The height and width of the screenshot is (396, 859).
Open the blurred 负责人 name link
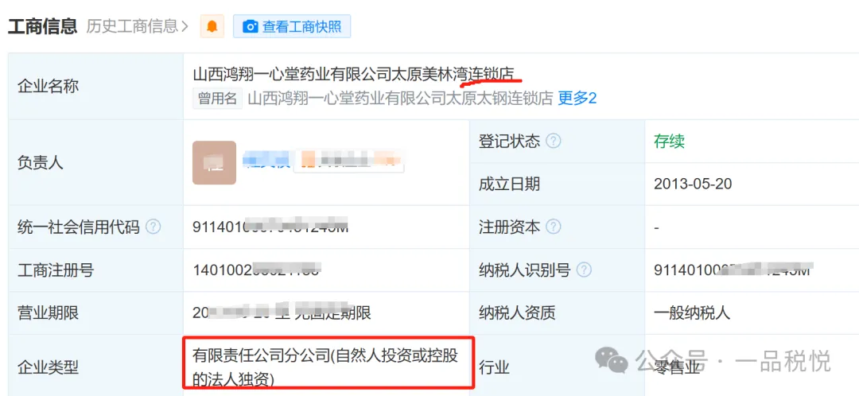(x=269, y=160)
